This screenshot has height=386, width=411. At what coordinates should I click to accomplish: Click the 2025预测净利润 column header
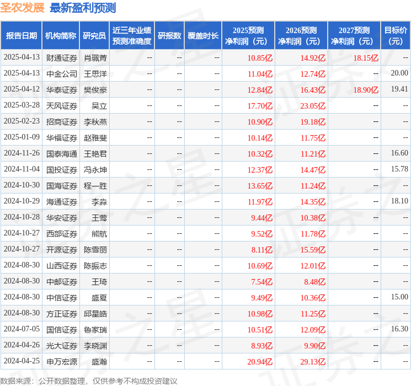point(248,36)
